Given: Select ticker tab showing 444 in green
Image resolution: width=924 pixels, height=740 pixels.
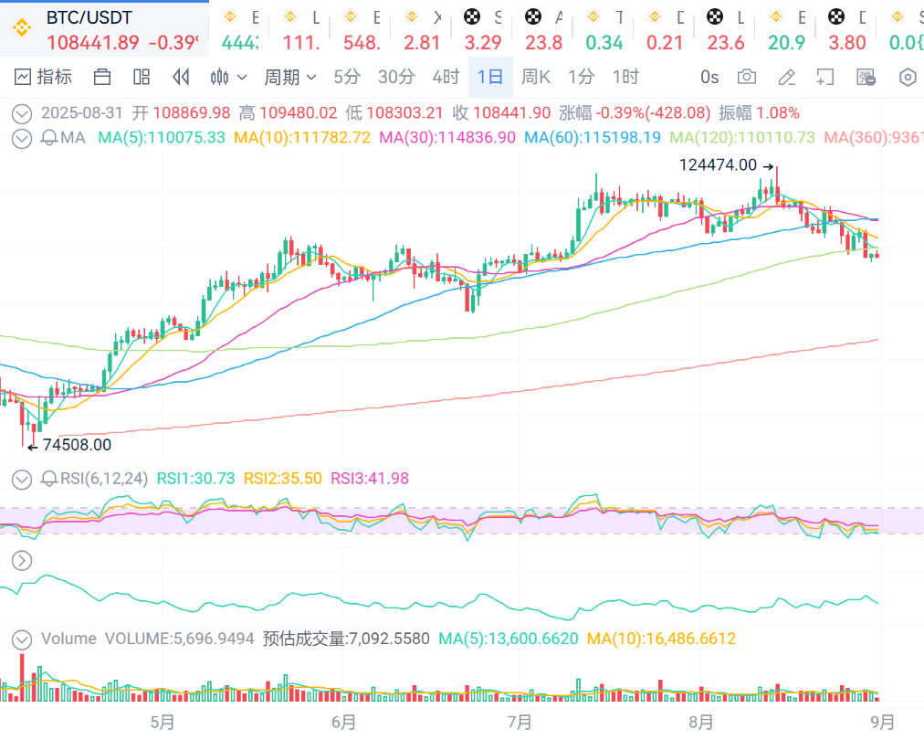Looking at the screenshot, I should pyautogui.click(x=239, y=29).
